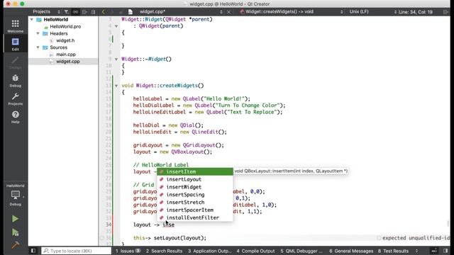
Task: Fold the Widget destructor code block
Action: [x=116, y=59]
